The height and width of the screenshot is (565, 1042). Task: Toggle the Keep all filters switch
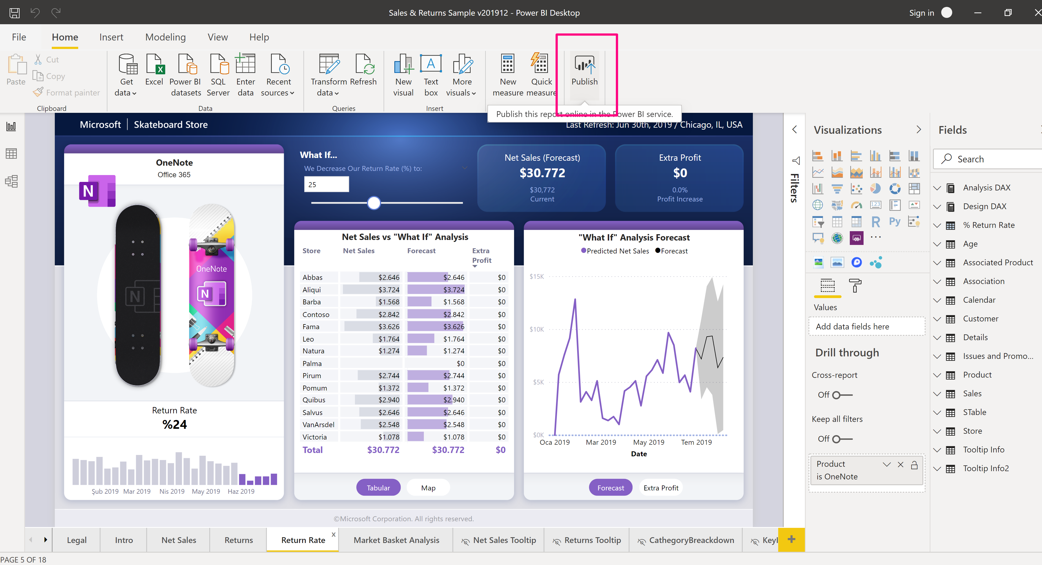pyautogui.click(x=842, y=439)
